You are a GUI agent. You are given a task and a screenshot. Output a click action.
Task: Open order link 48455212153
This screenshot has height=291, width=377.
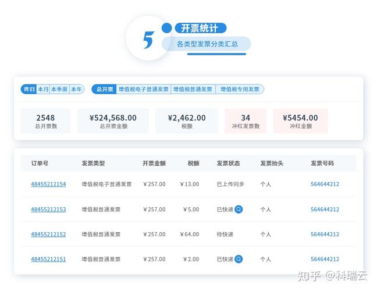tap(48, 210)
